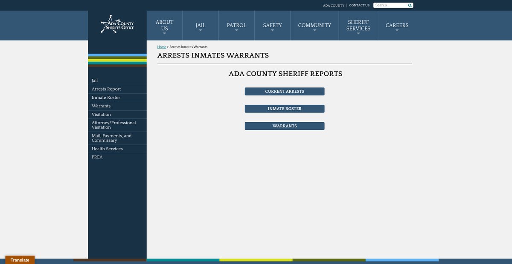Open the SAFETY navigation menu
This screenshot has height=264, width=512.
[273, 26]
